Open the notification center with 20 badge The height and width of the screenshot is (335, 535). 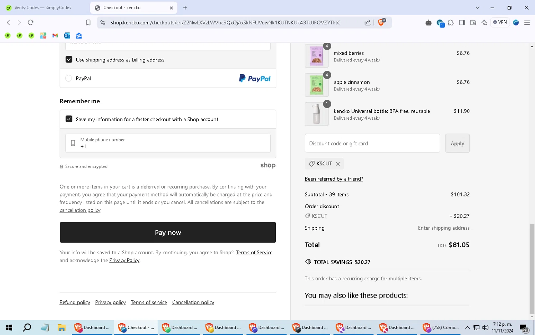pos(524,328)
